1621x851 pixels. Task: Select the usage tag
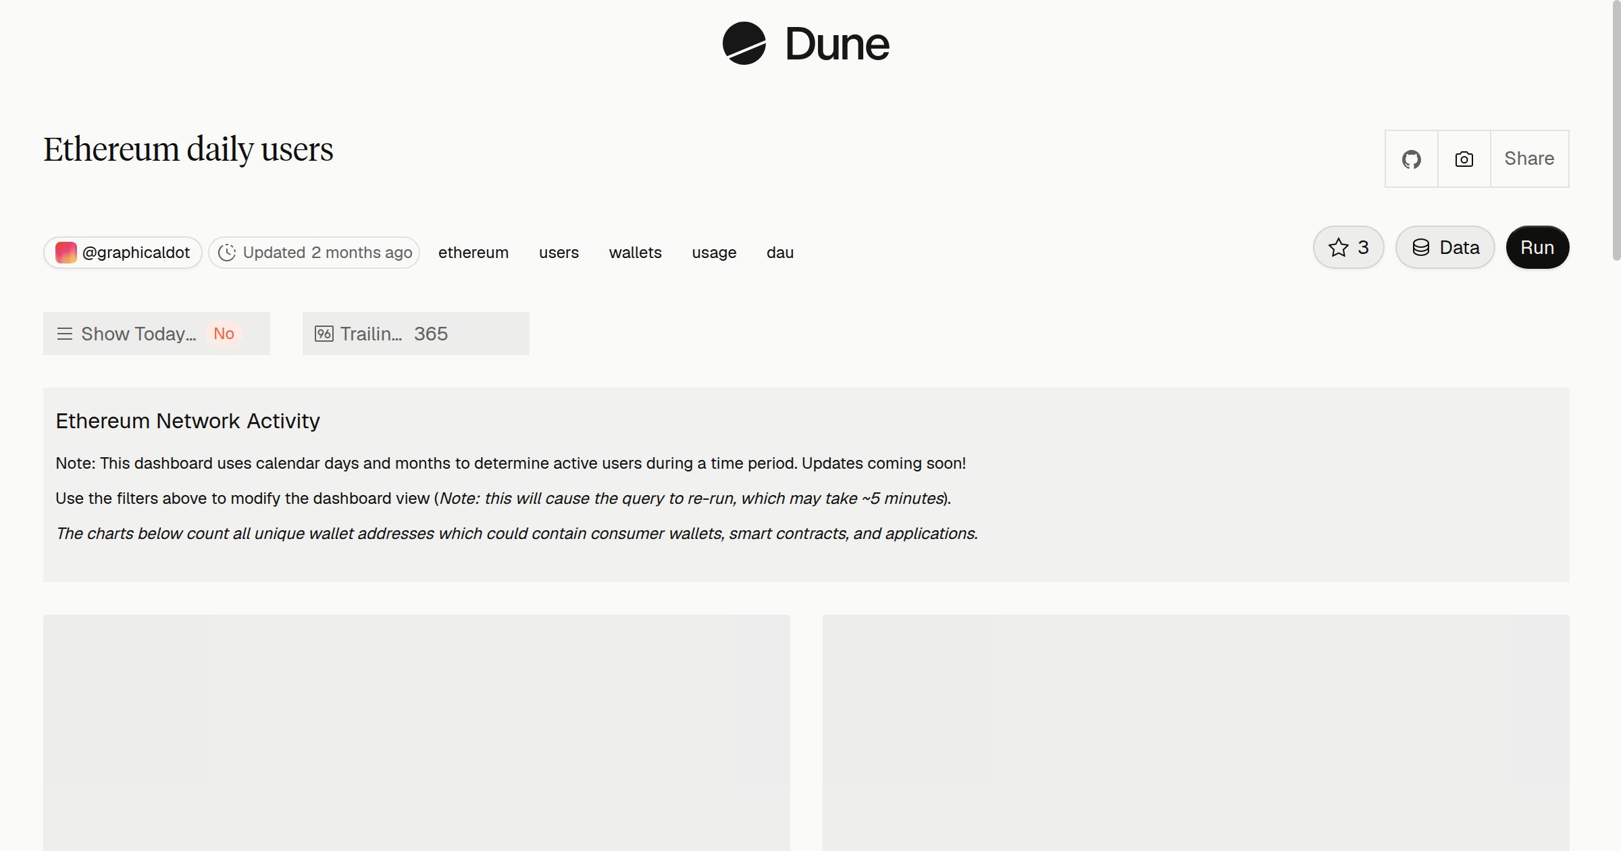pos(714,253)
